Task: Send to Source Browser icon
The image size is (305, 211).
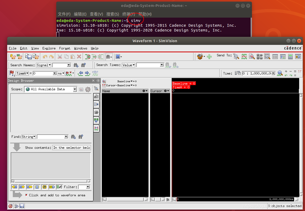Action: (252, 57)
